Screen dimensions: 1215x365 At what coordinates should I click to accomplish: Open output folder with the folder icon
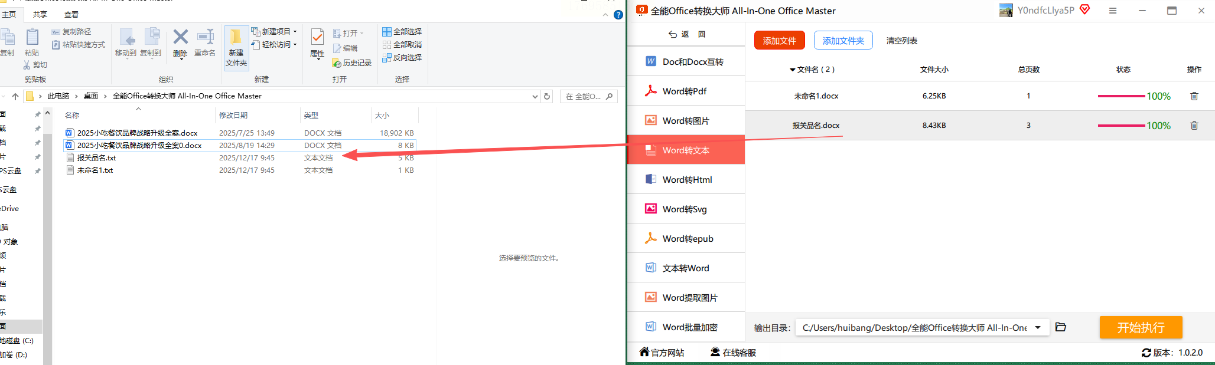click(1061, 327)
